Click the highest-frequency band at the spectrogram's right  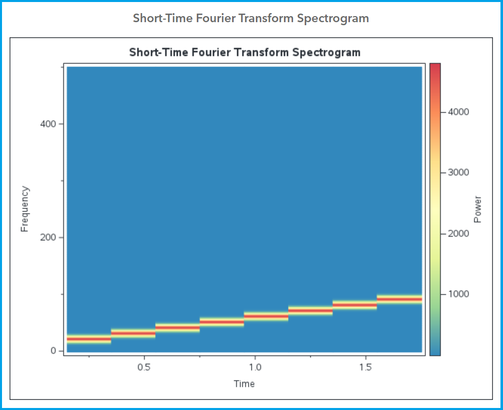click(x=399, y=299)
